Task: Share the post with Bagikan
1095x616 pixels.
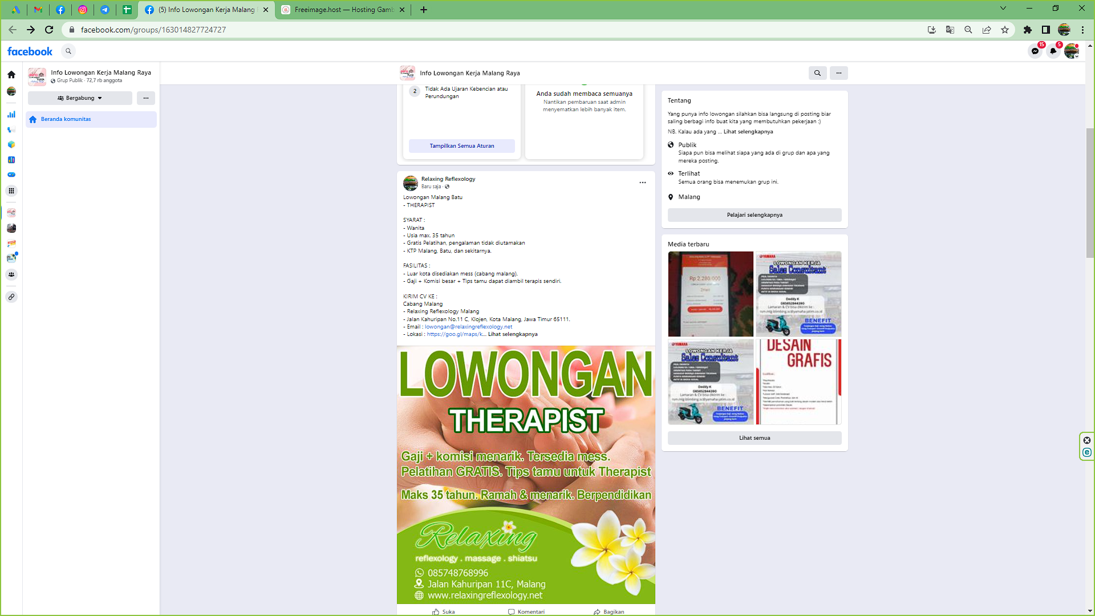Action: (609, 611)
